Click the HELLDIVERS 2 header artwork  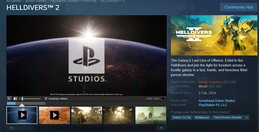214,35
